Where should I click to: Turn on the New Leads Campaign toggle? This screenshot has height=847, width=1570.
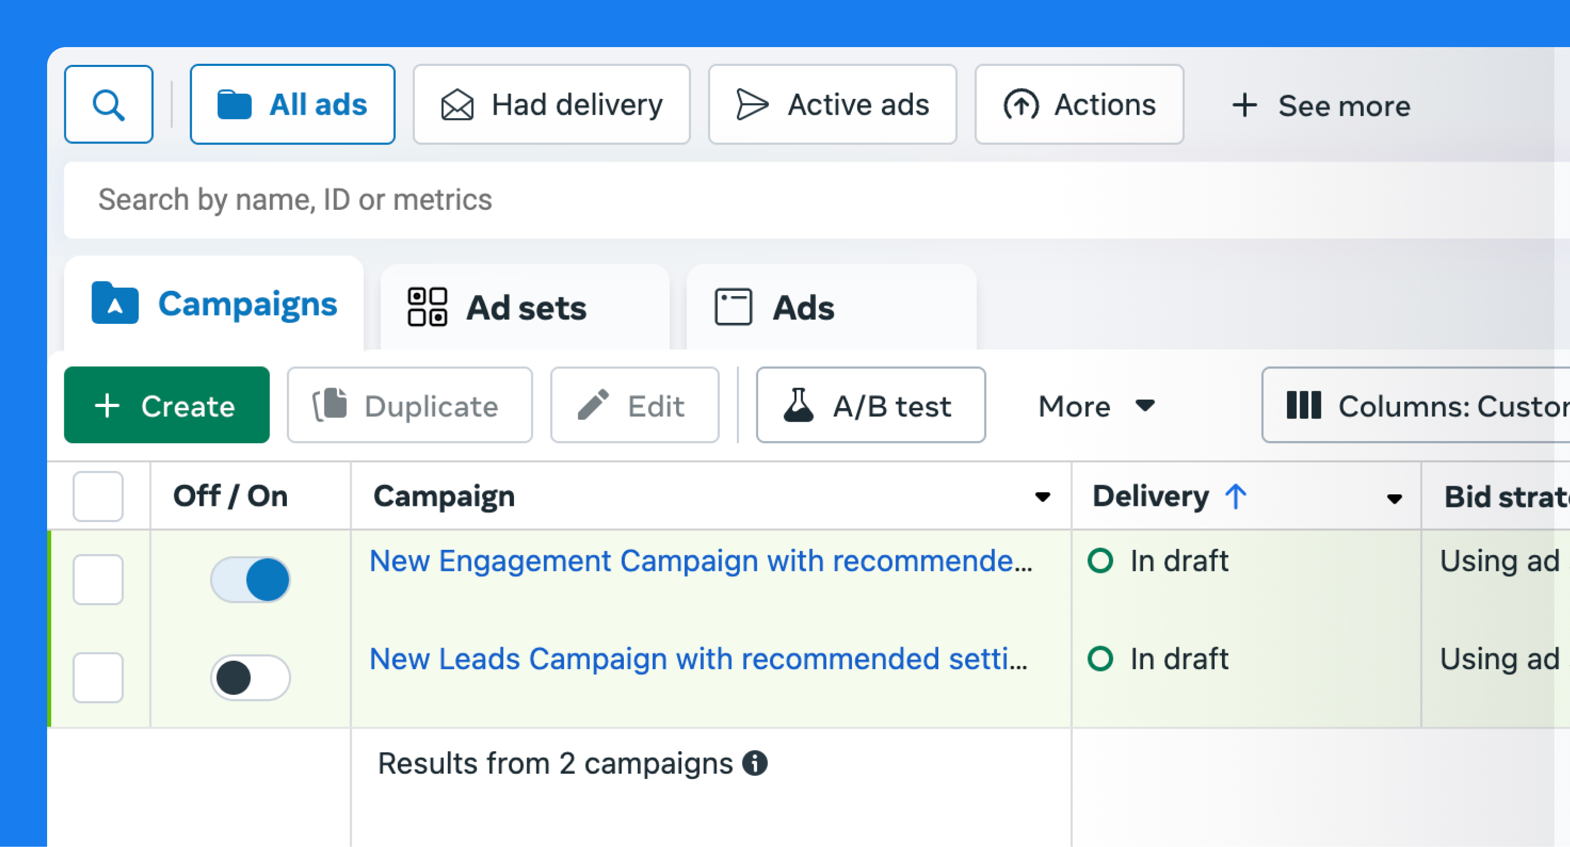(x=251, y=677)
